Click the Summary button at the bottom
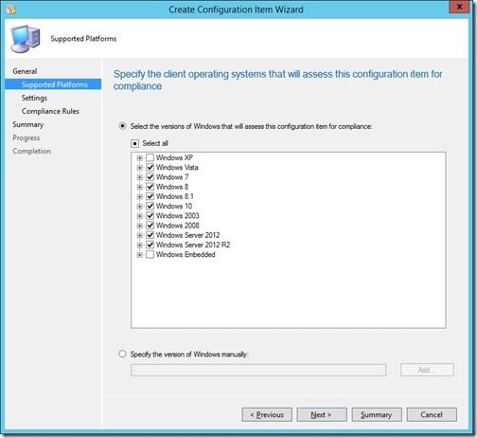This screenshot has height=438, width=477. 377,414
